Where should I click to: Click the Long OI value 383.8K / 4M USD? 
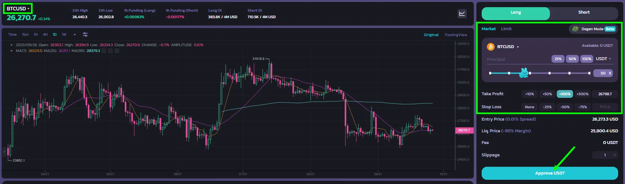[x=223, y=17]
